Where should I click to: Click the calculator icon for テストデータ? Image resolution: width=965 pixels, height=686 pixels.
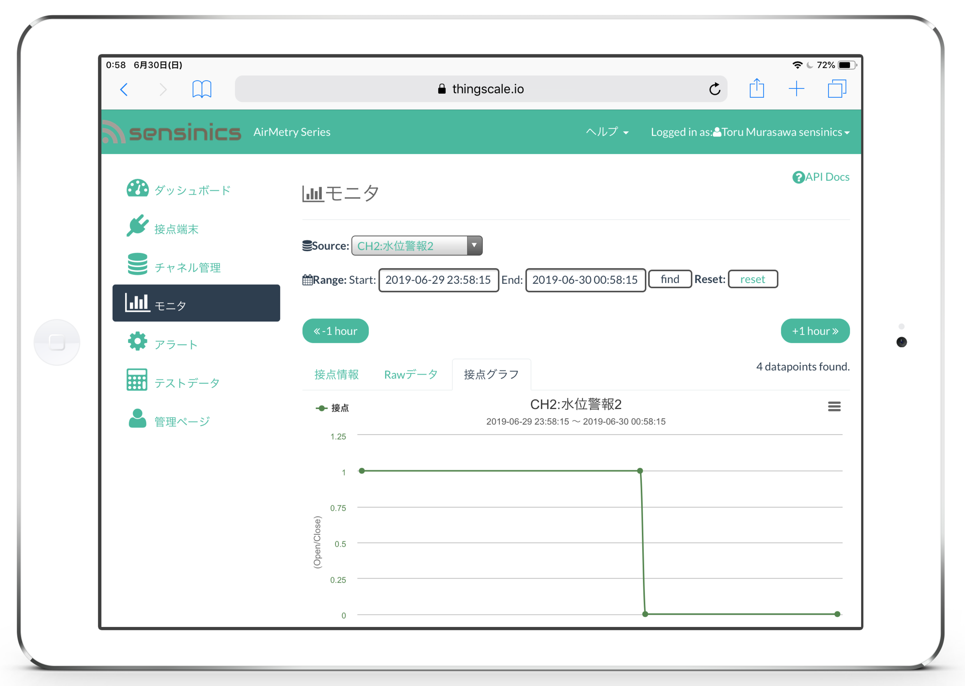pyautogui.click(x=137, y=380)
